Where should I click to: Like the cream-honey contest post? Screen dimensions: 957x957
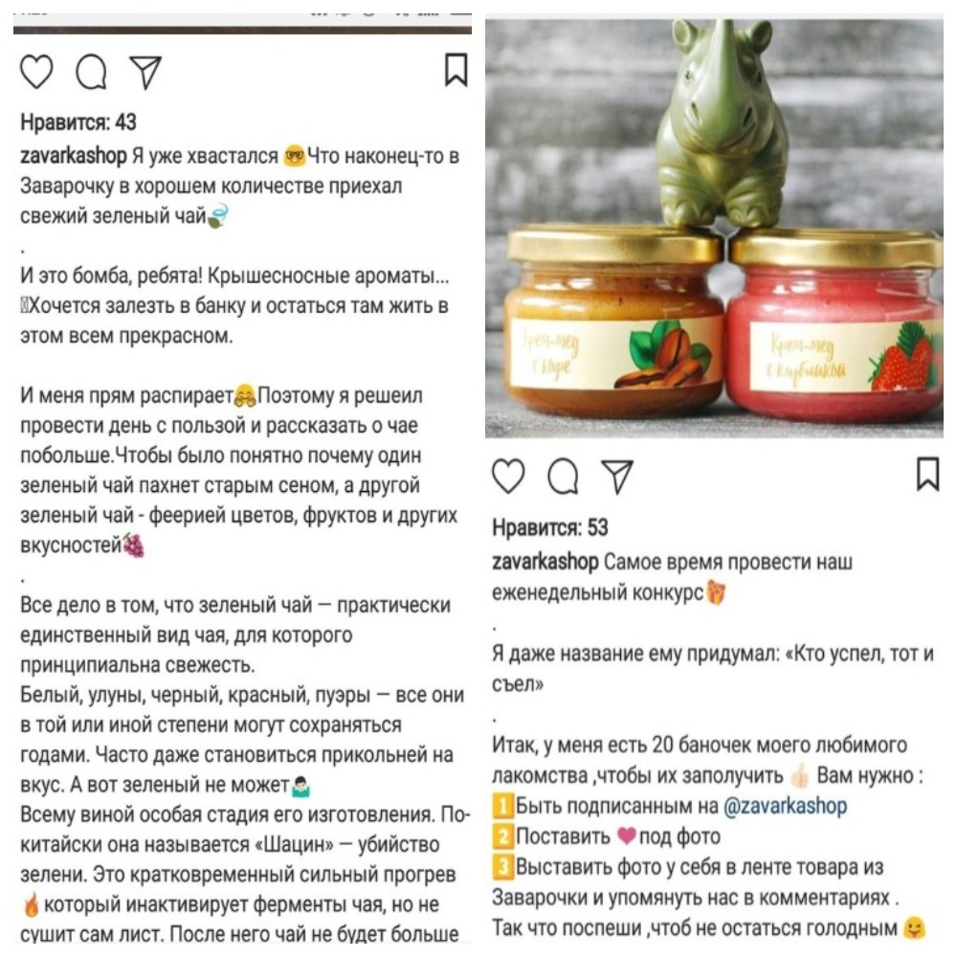coord(508,476)
